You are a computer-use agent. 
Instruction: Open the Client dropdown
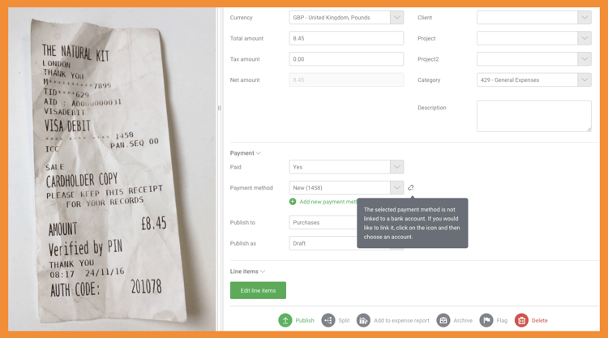tap(534, 18)
